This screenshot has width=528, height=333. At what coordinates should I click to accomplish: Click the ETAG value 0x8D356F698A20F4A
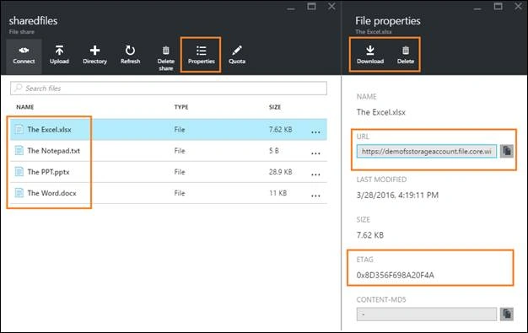pyautogui.click(x=396, y=275)
